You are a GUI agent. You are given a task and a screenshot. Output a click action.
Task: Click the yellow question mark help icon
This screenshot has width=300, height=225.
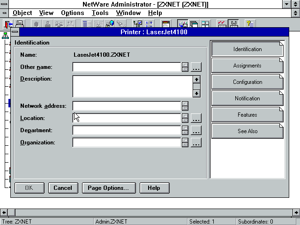click(250, 24)
